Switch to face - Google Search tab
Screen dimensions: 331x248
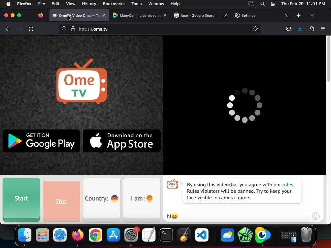point(200,15)
